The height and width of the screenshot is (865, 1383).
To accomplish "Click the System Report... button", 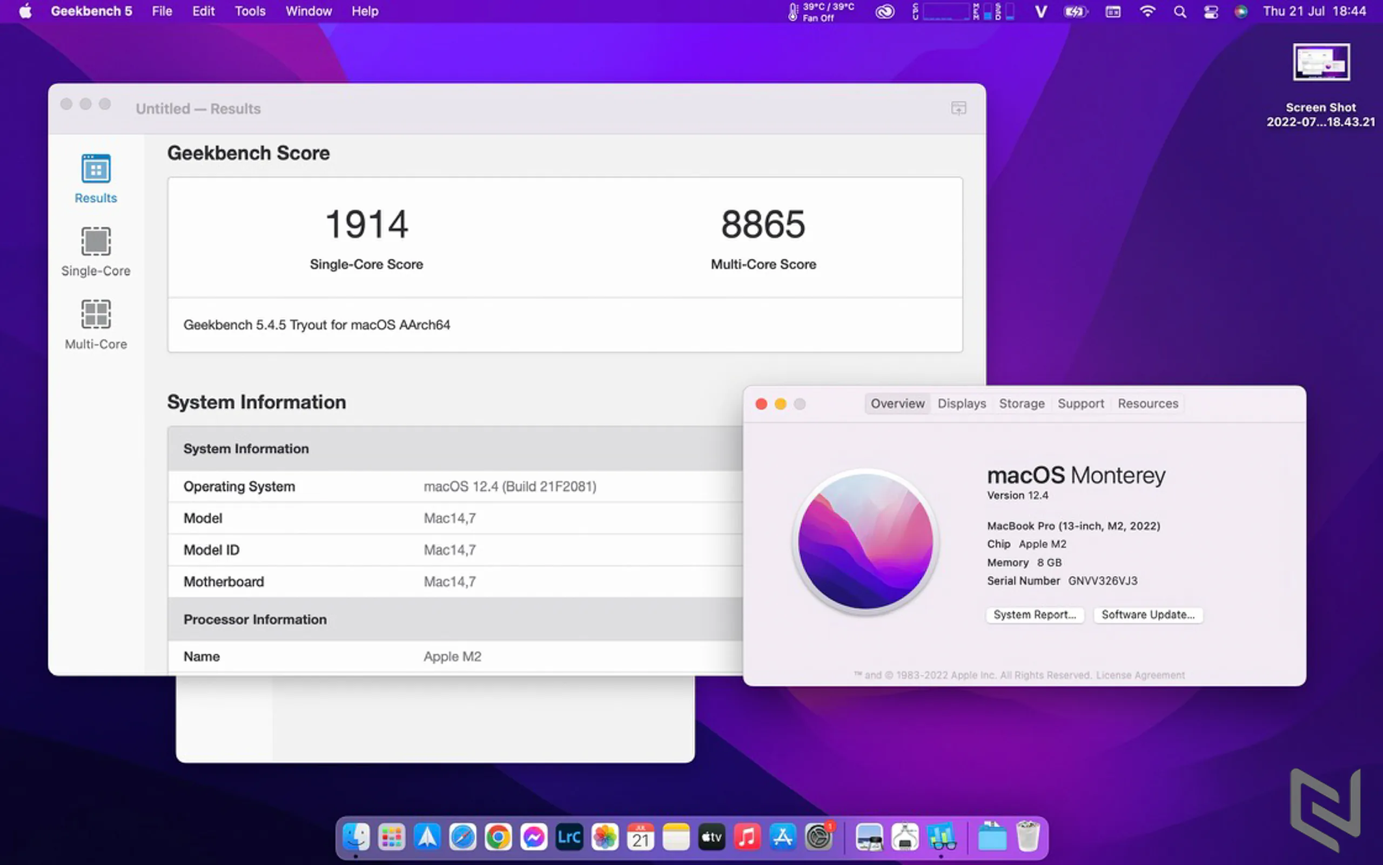I will coord(1035,614).
